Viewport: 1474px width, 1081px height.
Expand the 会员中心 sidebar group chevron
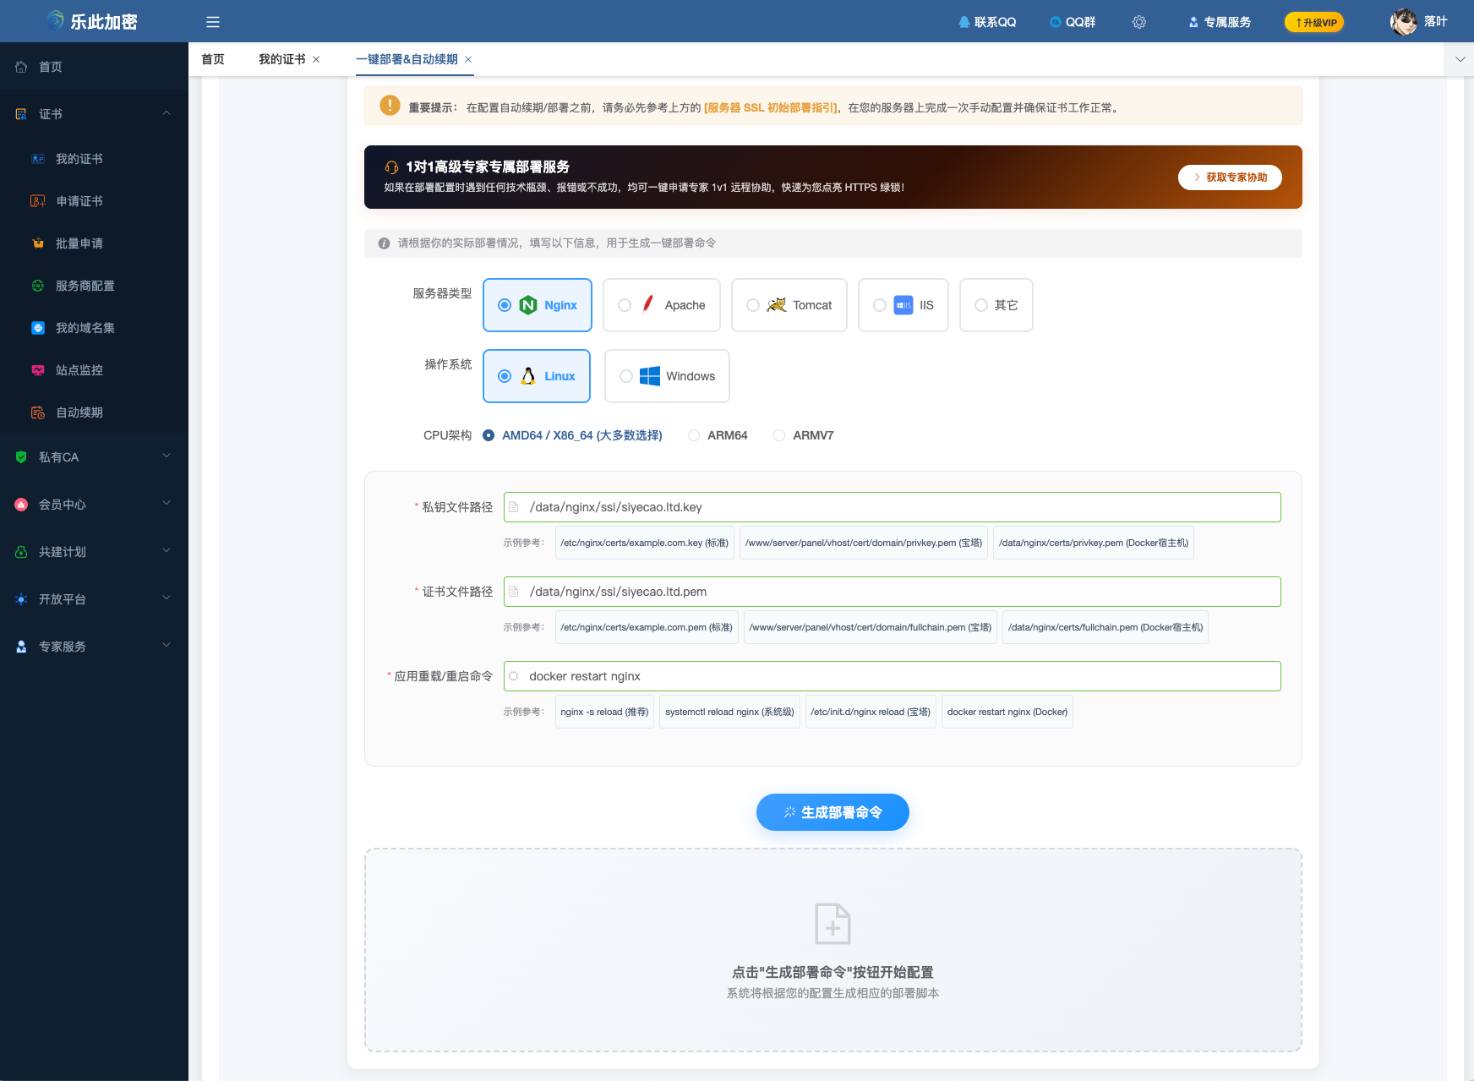coord(167,504)
